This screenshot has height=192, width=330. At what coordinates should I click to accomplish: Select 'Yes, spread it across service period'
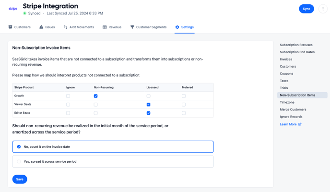click(x=19, y=162)
